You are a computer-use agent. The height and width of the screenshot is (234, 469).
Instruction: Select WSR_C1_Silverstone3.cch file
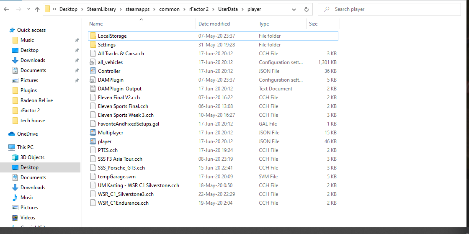(126, 194)
